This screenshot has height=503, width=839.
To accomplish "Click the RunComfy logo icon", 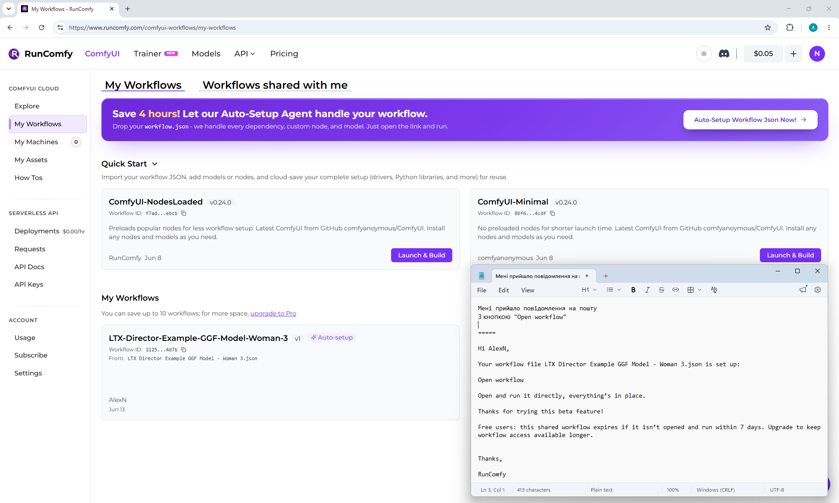I will coord(14,54).
